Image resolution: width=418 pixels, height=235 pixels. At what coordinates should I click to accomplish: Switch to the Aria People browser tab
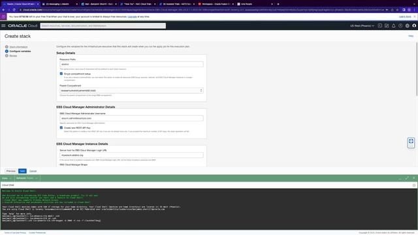coord(255,4)
